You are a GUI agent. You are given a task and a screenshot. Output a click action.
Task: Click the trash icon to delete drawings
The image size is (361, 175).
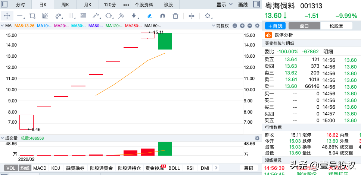pos(175,16)
